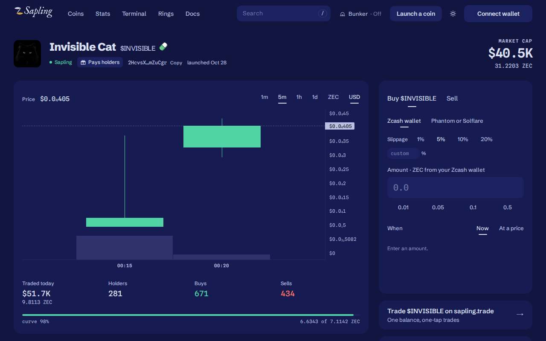
Task: Choose Phantom or Solflare tab
Action: [x=457, y=121]
